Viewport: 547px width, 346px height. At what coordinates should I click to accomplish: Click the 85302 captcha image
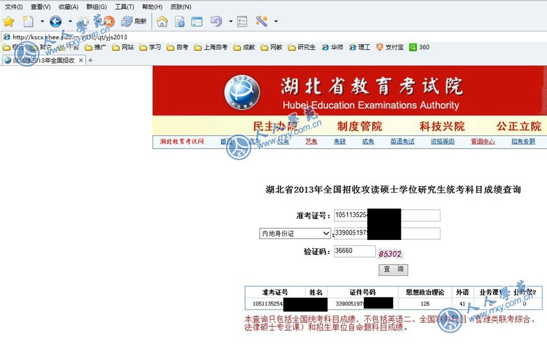pyautogui.click(x=390, y=254)
